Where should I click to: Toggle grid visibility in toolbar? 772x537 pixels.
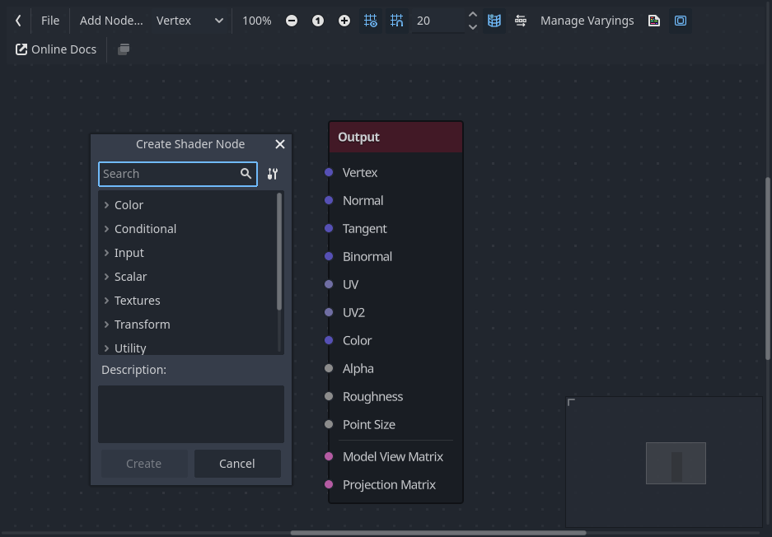point(371,21)
